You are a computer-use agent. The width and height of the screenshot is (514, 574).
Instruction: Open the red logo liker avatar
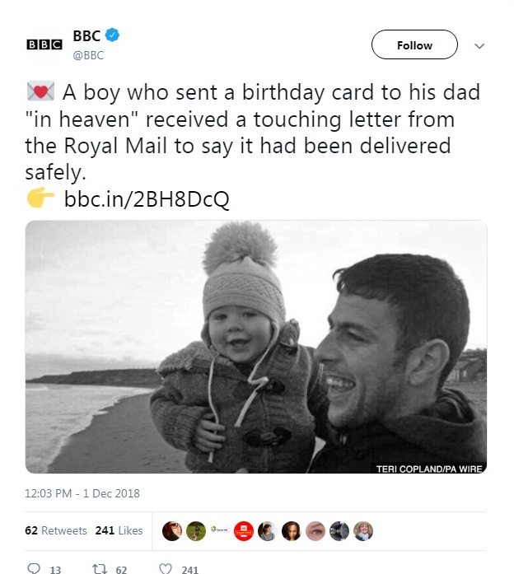click(244, 531)
